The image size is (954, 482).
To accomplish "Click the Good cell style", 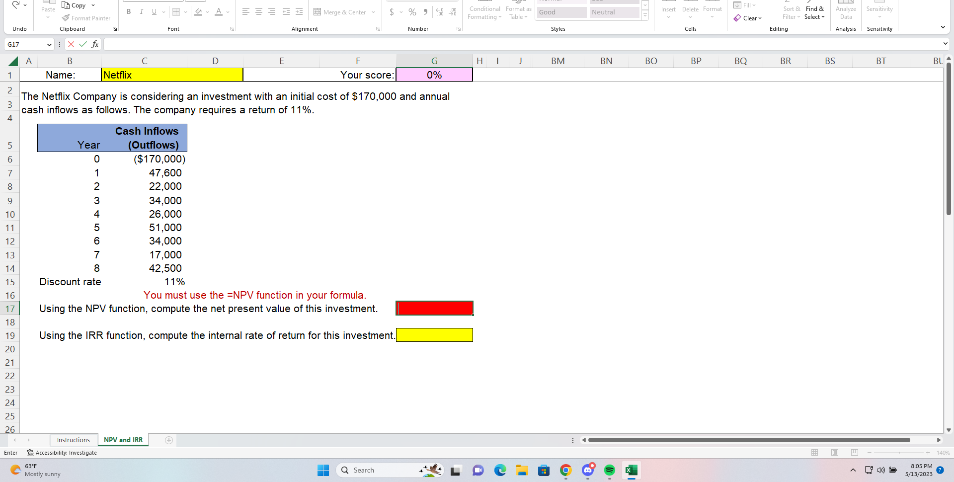I will pyautogui.click(x=561, y=12).
